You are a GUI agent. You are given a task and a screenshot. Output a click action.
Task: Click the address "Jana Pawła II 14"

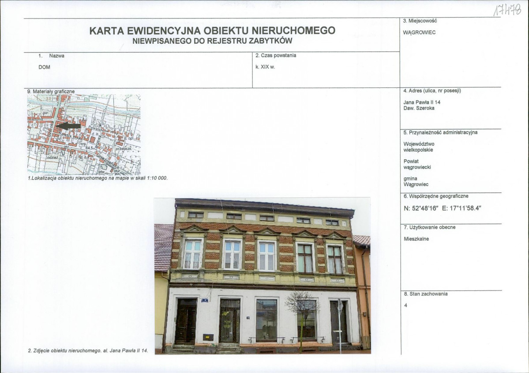(x=422, y=102)
